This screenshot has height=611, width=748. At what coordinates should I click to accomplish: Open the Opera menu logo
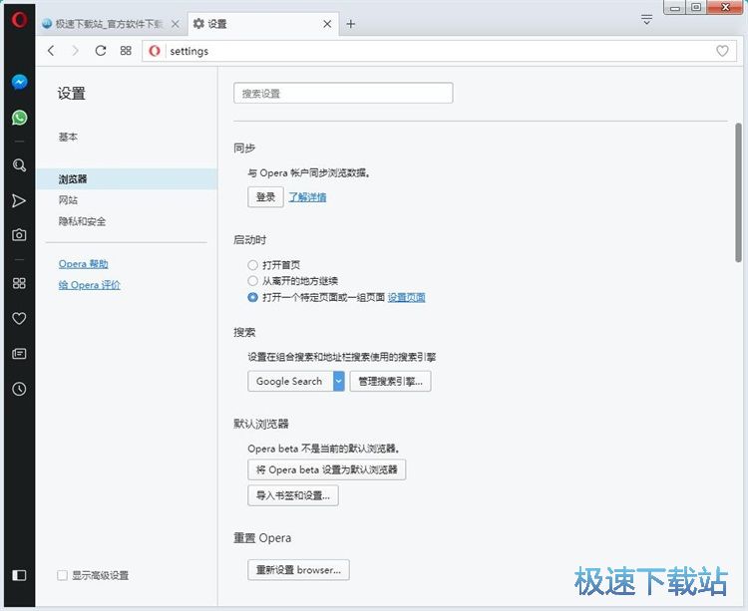[x=19, y=20]
